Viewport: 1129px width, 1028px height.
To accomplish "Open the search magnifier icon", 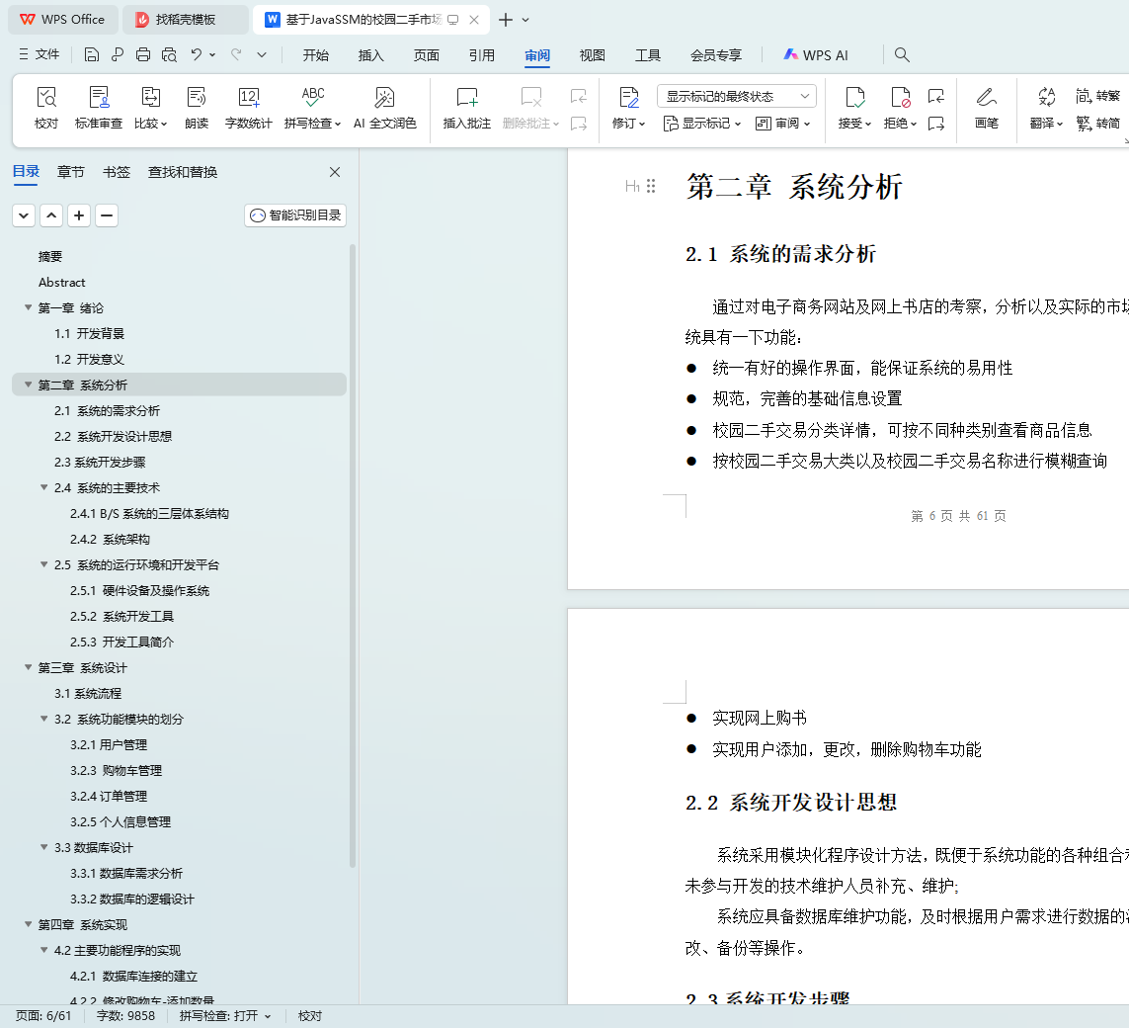I will point(902,54).
